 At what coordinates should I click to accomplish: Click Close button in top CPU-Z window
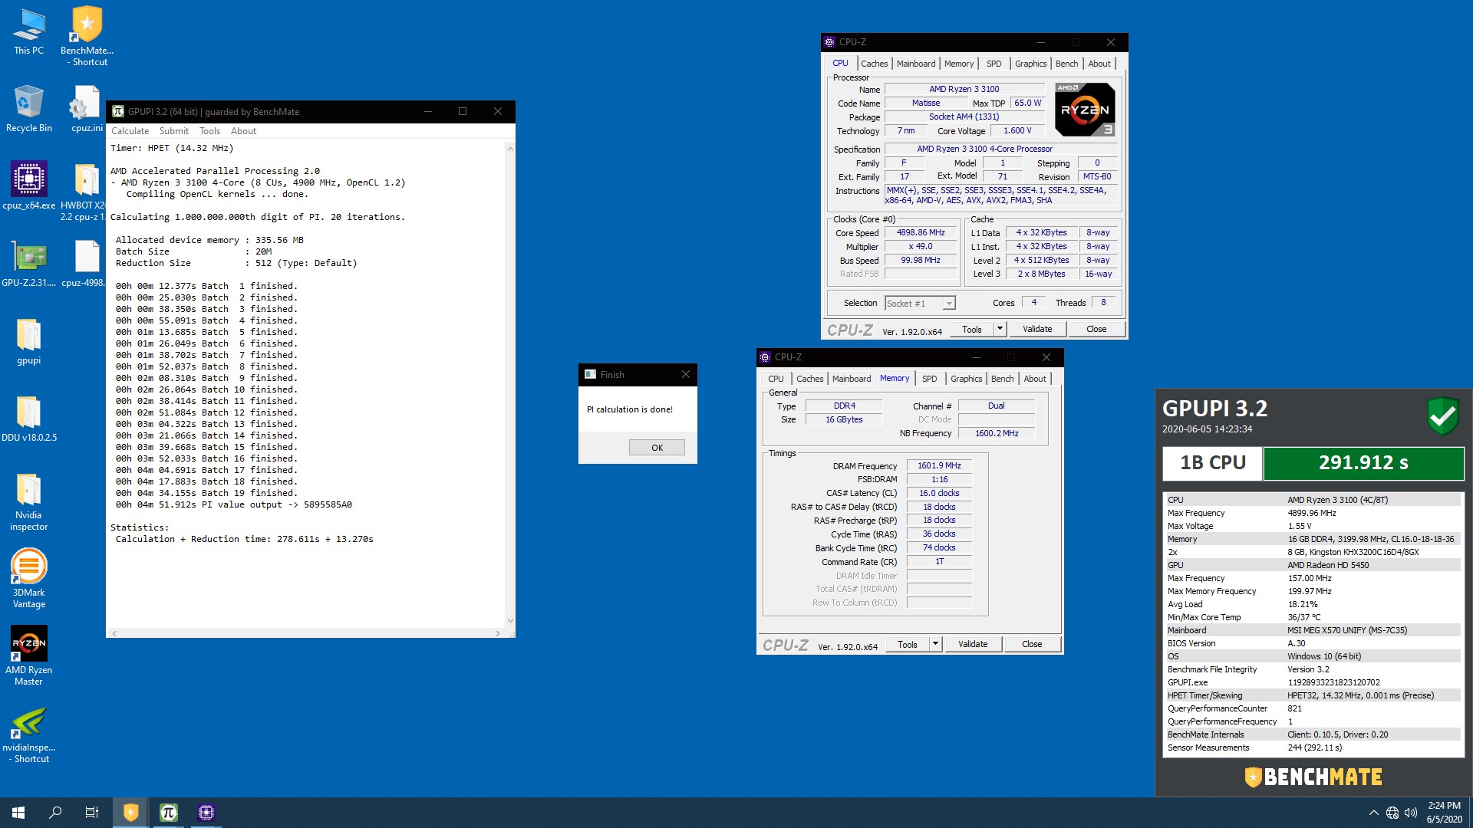click(1096, 329)
